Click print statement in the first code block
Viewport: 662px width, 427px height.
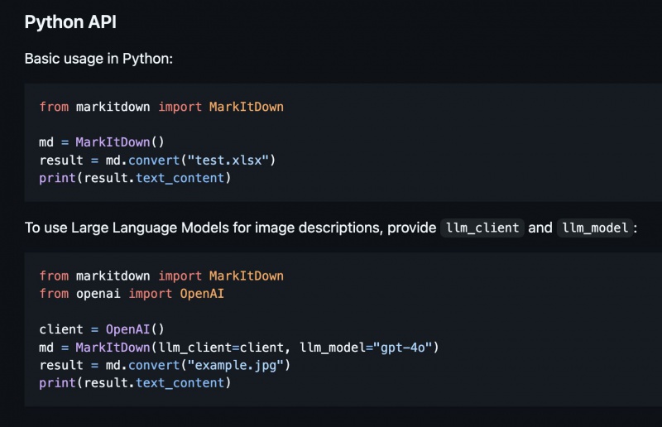tap(55, 178)
